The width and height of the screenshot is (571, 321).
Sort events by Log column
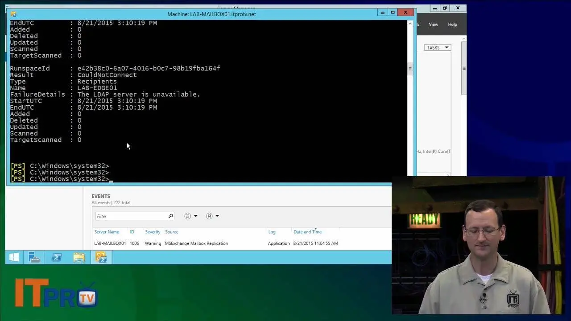coord(272,232)
